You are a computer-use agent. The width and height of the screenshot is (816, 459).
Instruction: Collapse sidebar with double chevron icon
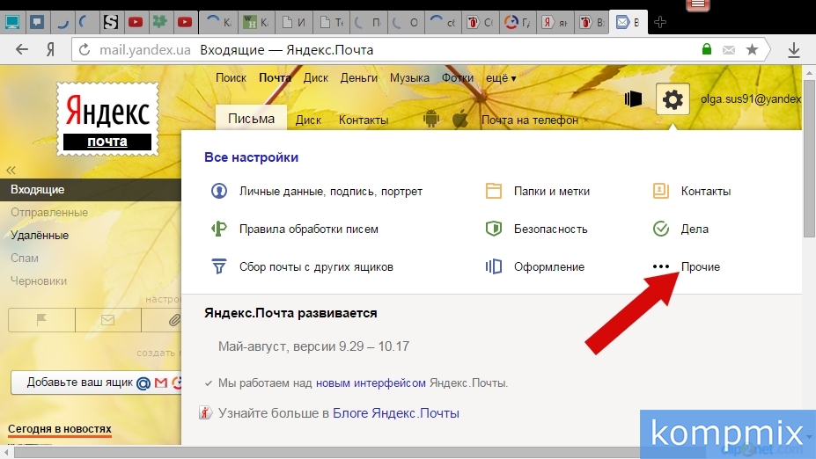click(11, 170)
